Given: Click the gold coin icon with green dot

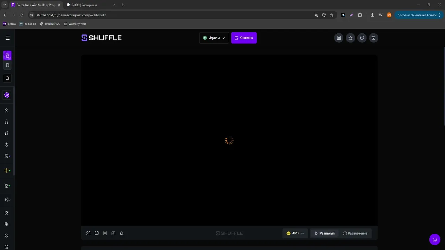Looking at the screenshot, I should click(x=6, y=170).
